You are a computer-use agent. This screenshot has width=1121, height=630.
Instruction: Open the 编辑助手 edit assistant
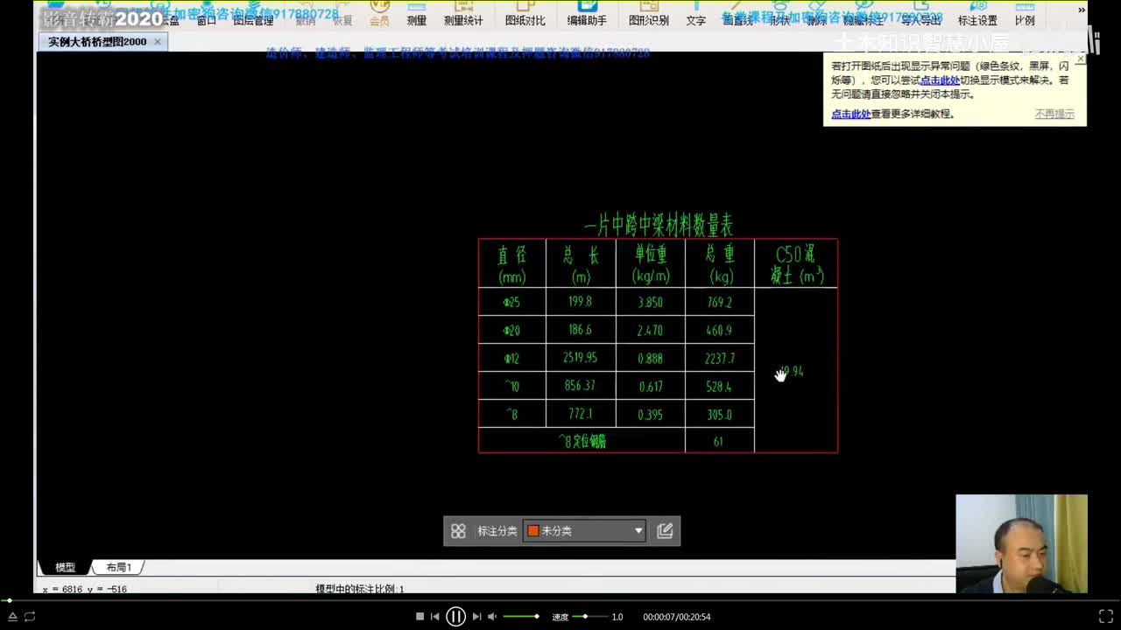pyautogui.click(x=587, y=14)
